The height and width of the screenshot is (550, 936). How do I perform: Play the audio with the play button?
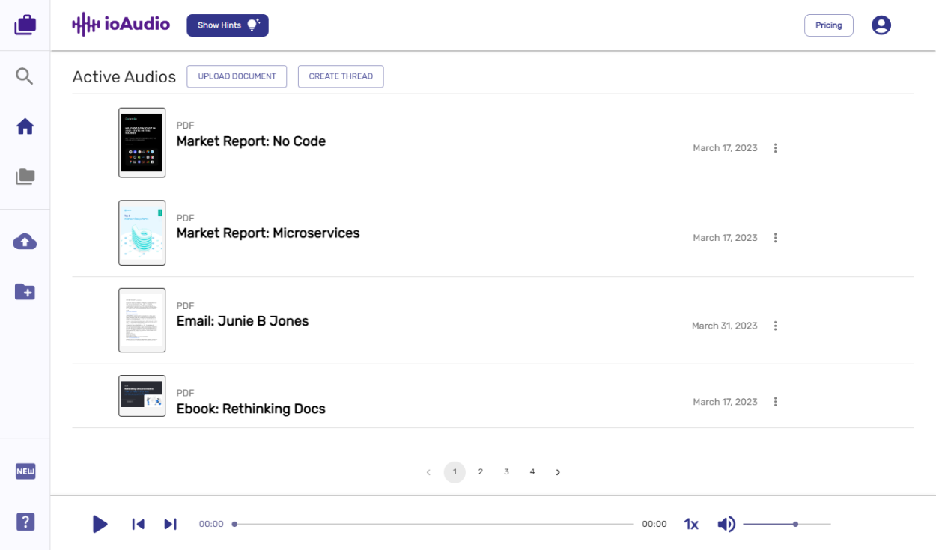(100, 524)
